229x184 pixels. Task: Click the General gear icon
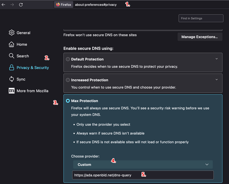[11, 33]
